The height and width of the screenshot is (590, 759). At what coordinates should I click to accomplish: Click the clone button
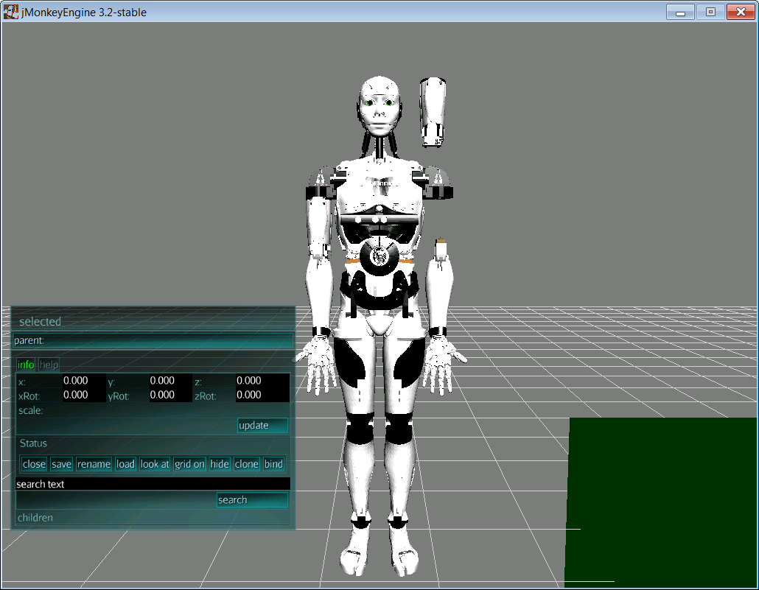(247, 464)
